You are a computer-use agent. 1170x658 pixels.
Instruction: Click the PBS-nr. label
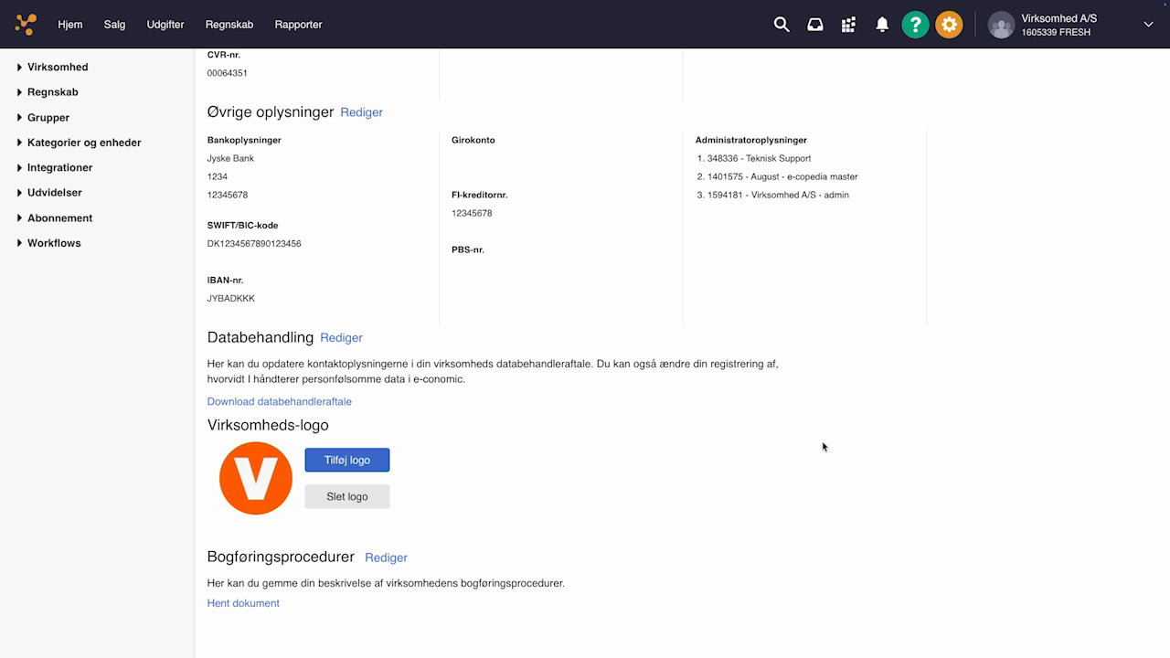[x=468, y=249]
